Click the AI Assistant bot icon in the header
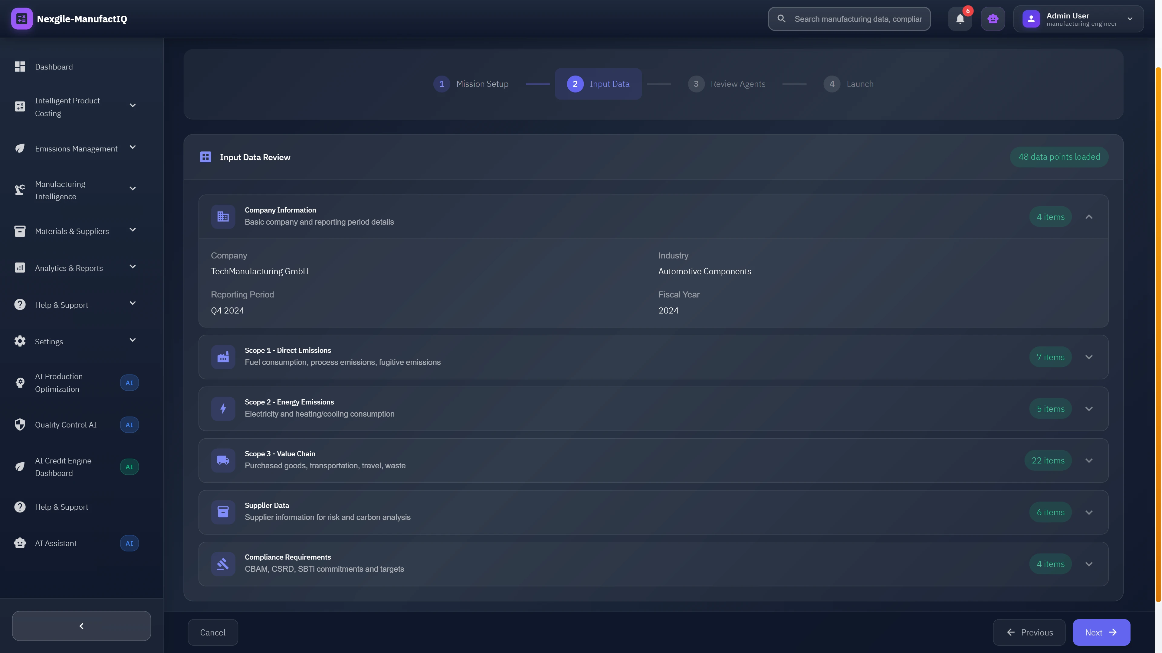This screenshot has width=1162, height=653. [993, 18]
